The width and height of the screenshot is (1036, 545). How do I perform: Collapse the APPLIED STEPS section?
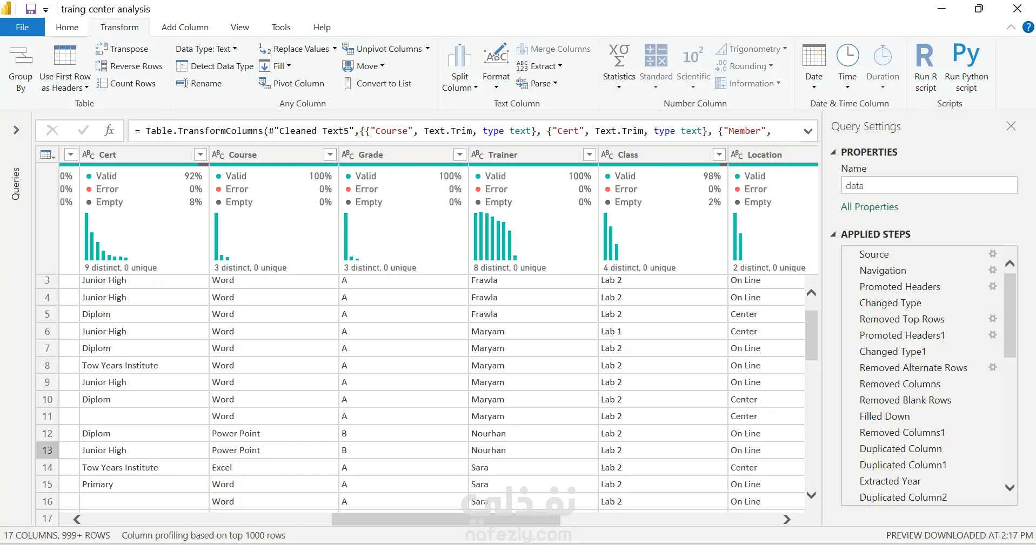833,234
